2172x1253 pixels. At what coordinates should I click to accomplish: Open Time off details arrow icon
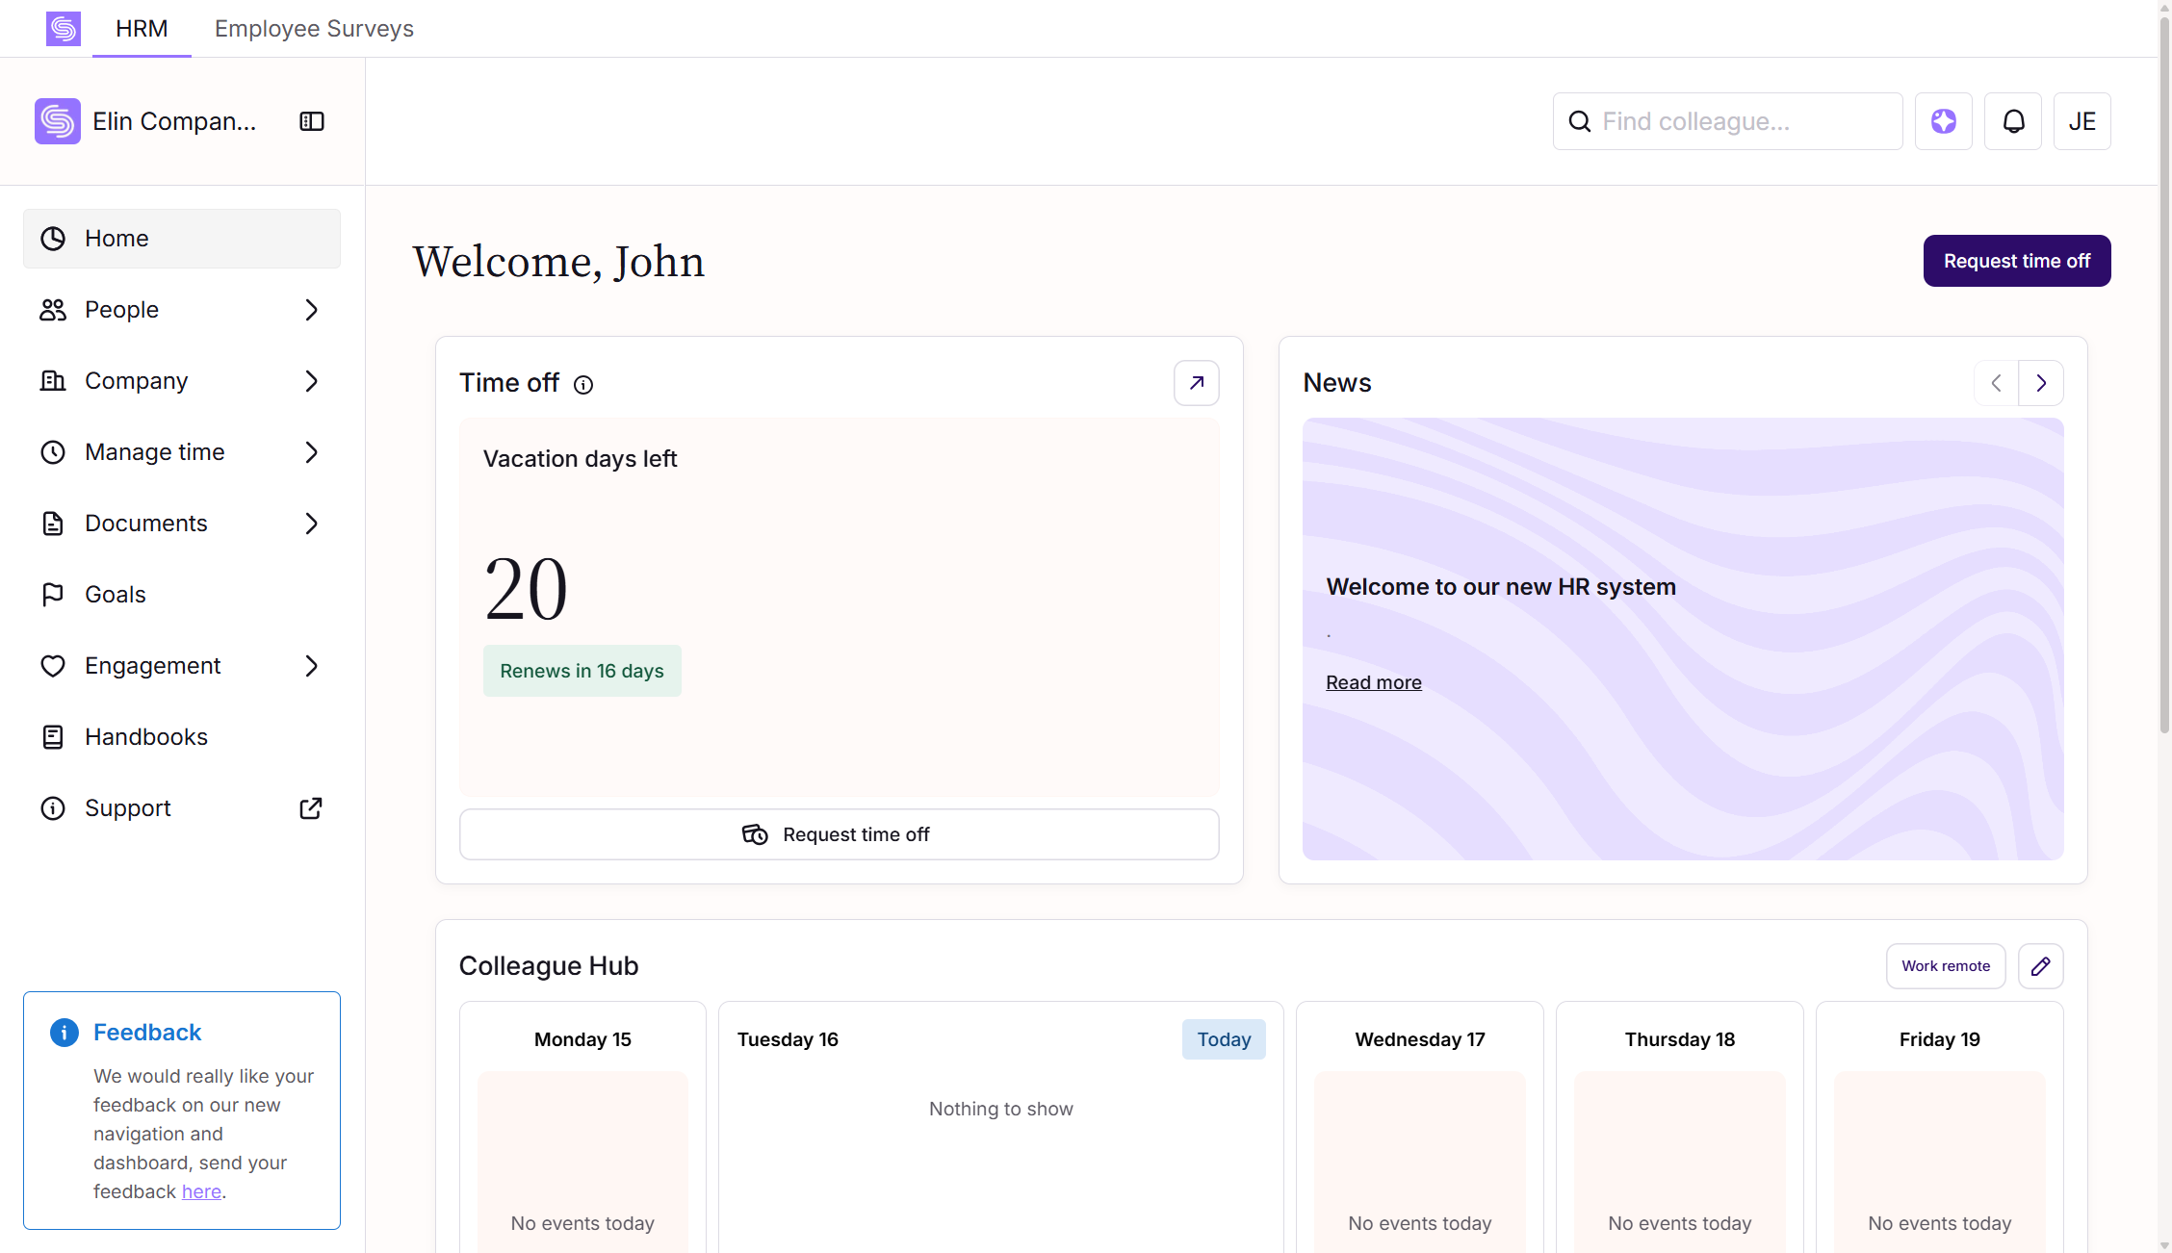(1197, 383)
